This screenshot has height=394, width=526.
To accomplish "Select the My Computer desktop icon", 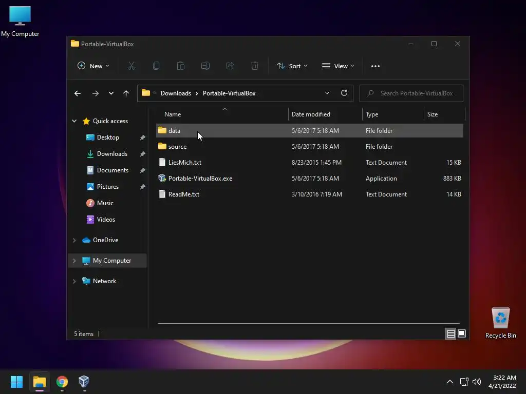I will coord(20,22).
